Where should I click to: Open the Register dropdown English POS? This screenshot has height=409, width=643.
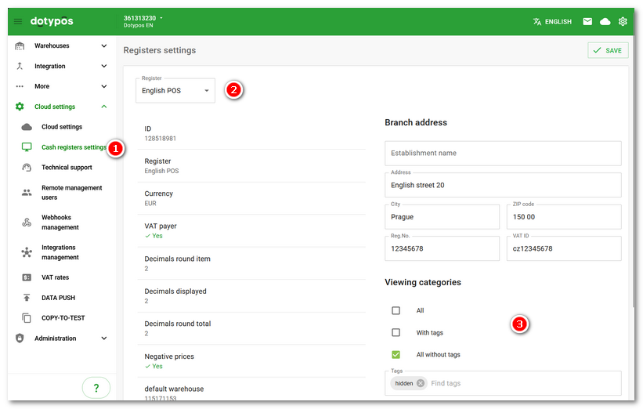[x=175, y=91]
